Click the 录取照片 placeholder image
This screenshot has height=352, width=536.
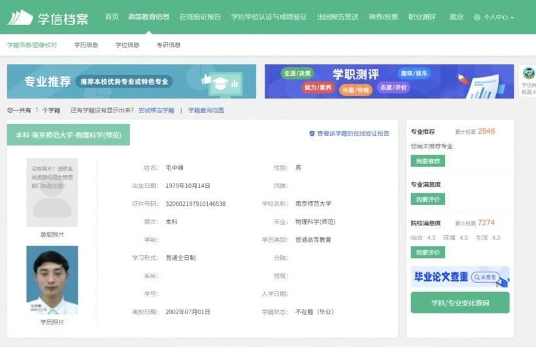pyautogui.click(x=52, y=192)
